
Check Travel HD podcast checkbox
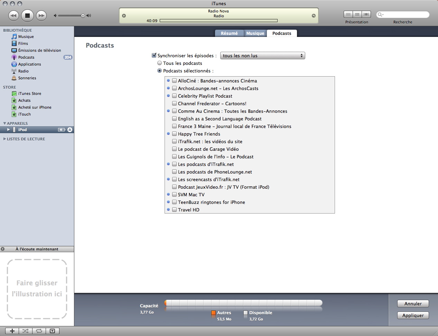coord(175,210)
